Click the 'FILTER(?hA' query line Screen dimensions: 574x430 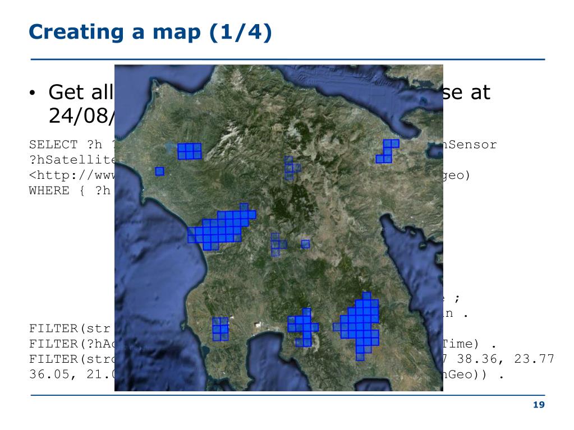tap(72, 344)
